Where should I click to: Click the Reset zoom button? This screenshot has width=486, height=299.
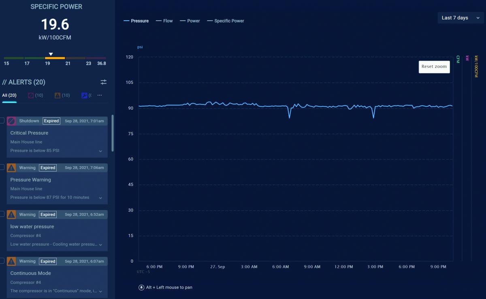pos(434,67)
